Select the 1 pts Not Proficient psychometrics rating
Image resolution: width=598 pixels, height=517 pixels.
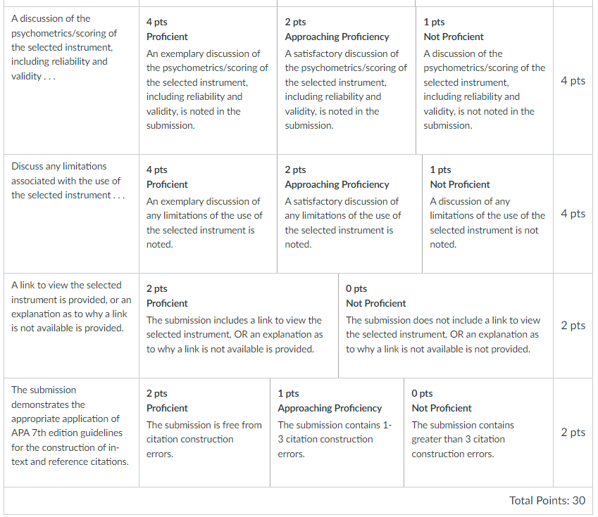tap(485, 80)
